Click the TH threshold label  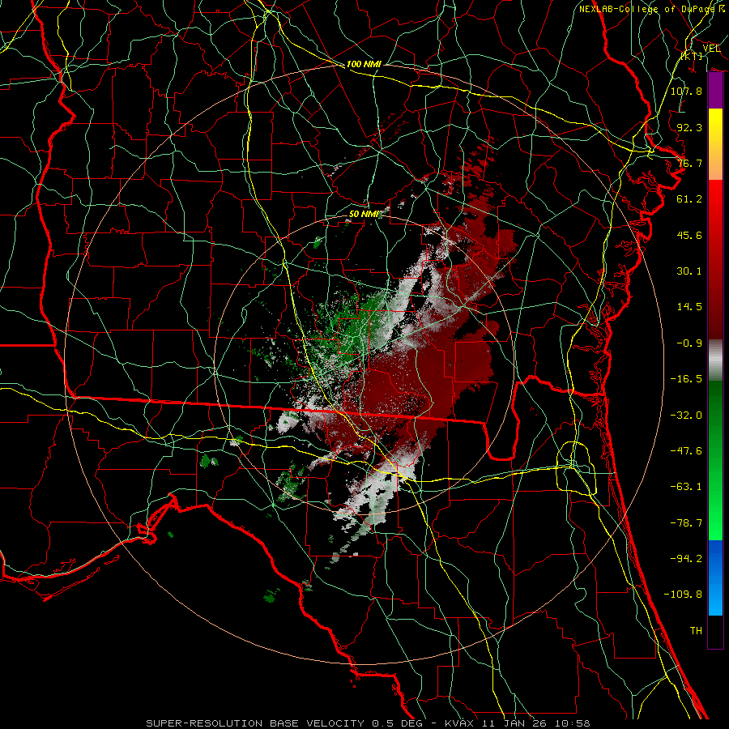click(696, 631)
